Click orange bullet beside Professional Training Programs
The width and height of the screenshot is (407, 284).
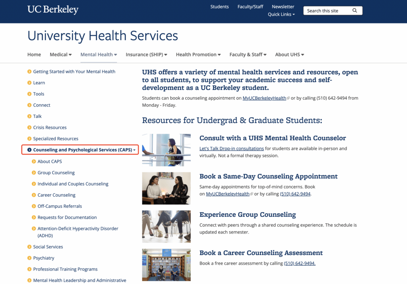pyautogui.click(x=29, y=269)
